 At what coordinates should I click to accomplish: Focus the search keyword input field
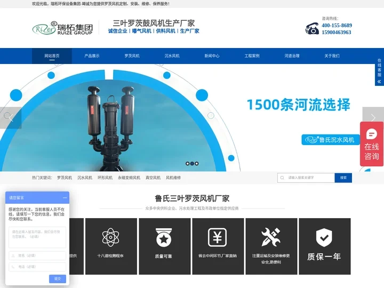click(306, 178)
